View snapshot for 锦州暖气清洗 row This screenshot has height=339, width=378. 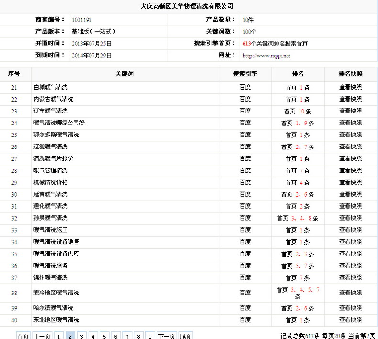[x=351, y=278]
